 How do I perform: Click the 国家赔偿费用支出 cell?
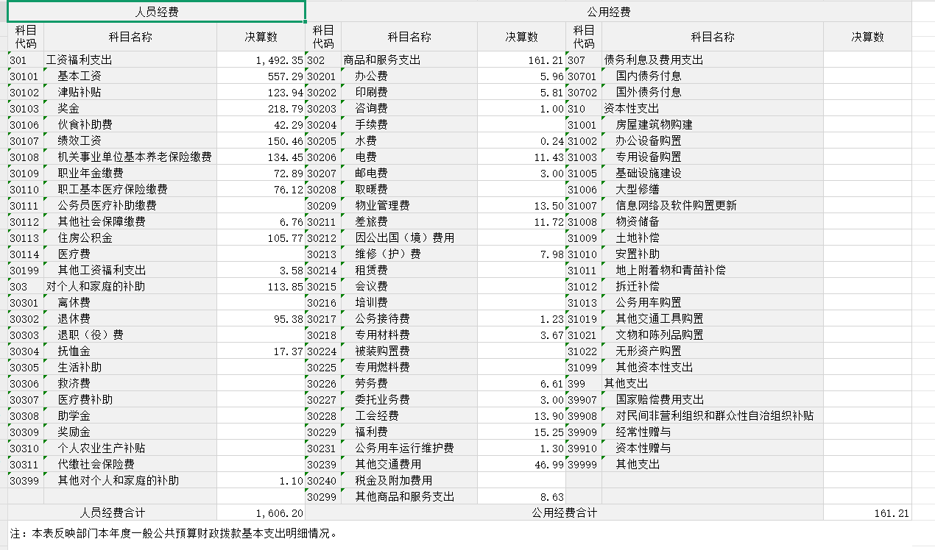tap(712, 400)
